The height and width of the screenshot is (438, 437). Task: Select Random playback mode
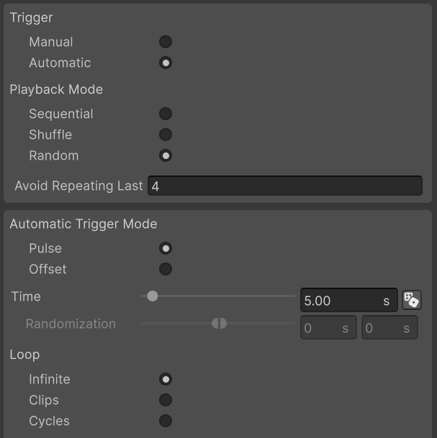pyautogui.click(x=166, y=155)
